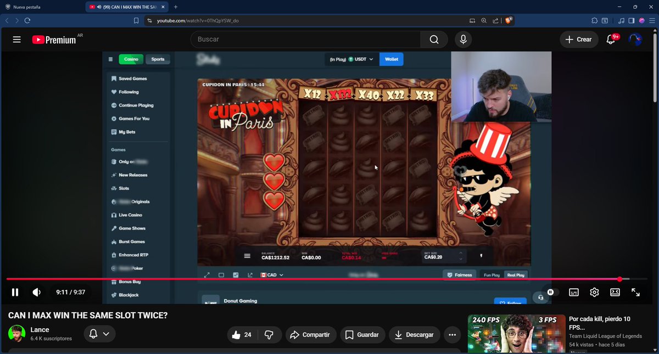Open the Lance channel name link
Image resolution: width=659 pixels, height=354 pixels.
point(40,330)
